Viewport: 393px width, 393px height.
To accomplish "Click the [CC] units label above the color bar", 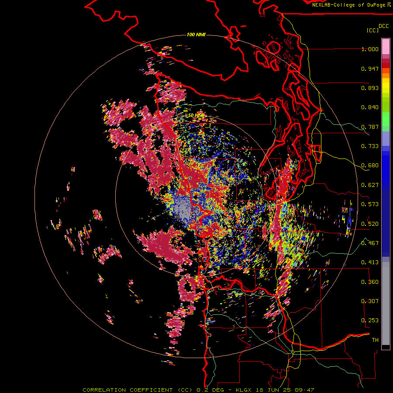I will 372,30.
